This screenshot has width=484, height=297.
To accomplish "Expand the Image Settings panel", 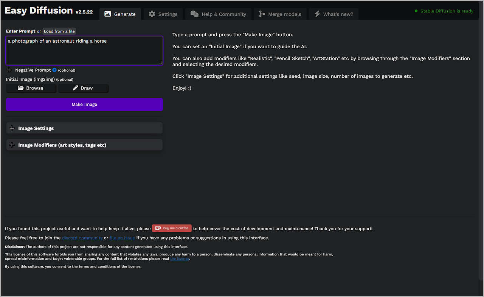I will pyautogui.click(x=84, y=128).
